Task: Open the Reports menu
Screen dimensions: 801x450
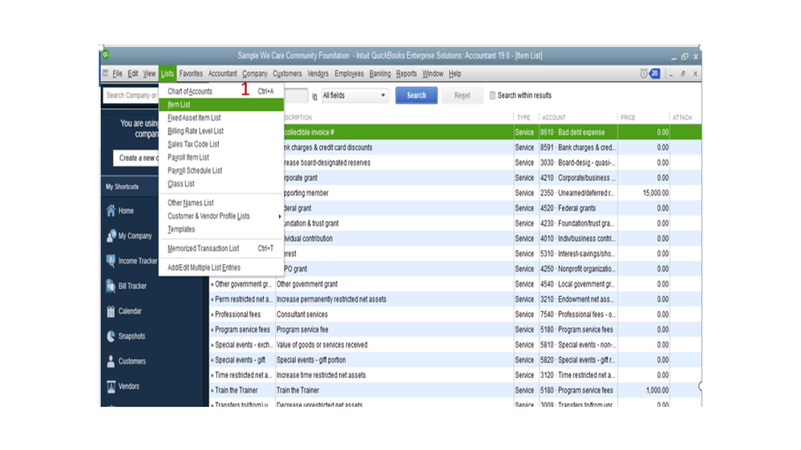Action: pos(407,74)
